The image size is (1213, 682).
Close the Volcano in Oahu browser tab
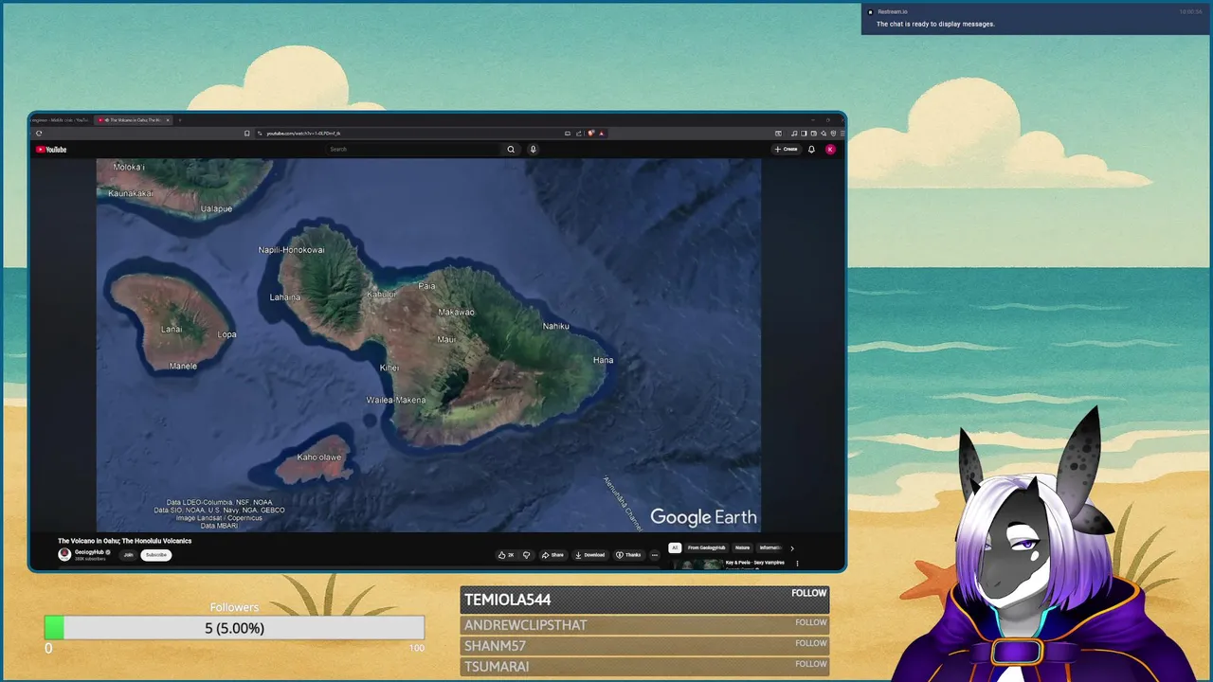pyautogui.click(x=168, y=120)
